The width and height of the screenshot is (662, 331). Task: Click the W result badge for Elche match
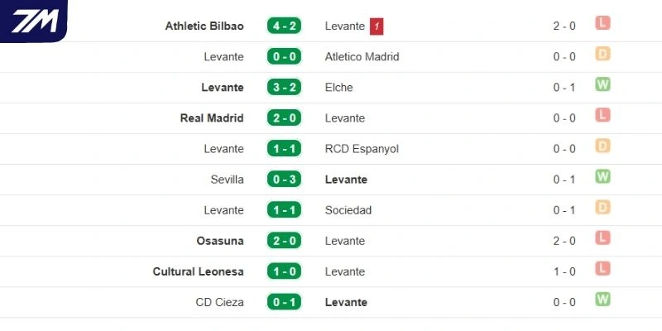click(x=603, y=85)
